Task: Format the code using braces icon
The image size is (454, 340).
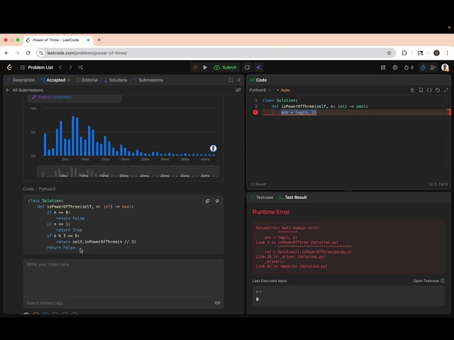Action: pyautogui.click(x=429, y=90)
